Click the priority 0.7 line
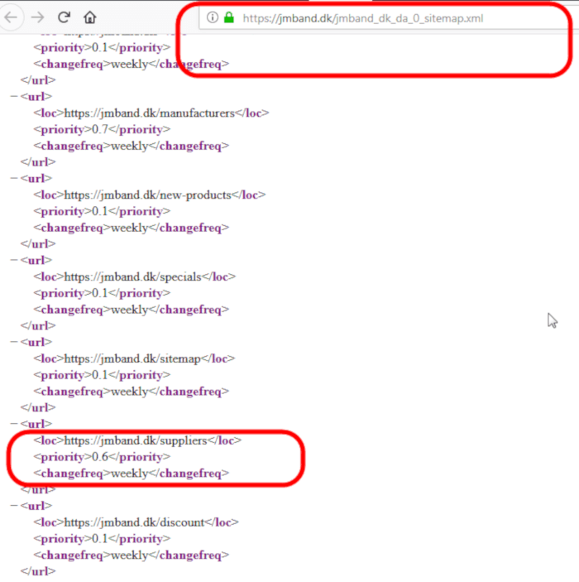This screenshot has width=579, height=582. point(102,129)
